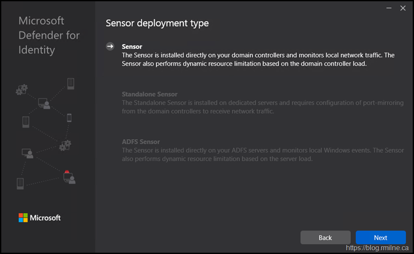Click the double-gear icon in diagram center
The height and width of the screenshot is (254, 414).
pyautogui.click(x=65, y=145)
